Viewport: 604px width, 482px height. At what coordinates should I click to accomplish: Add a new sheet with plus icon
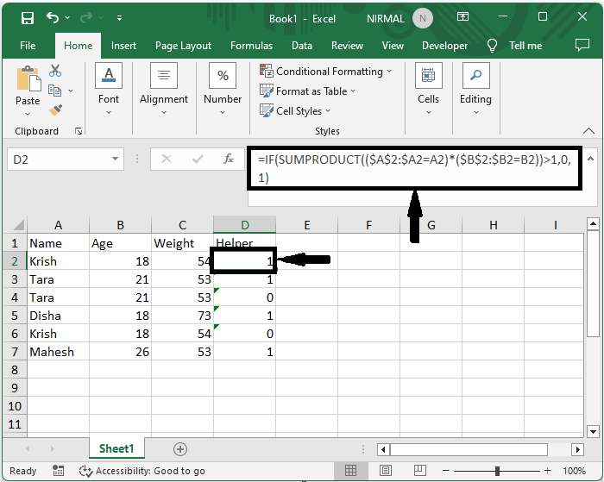point(180,448)
